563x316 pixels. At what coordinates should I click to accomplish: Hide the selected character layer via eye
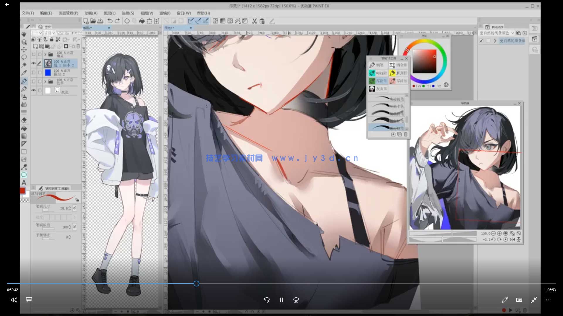click(x=33, y=63)
